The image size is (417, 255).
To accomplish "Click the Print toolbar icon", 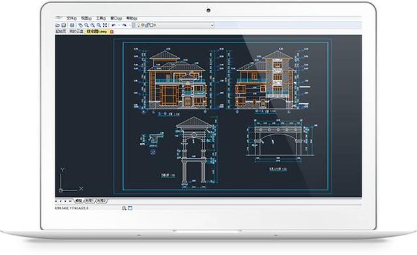I will coord(72,25).
